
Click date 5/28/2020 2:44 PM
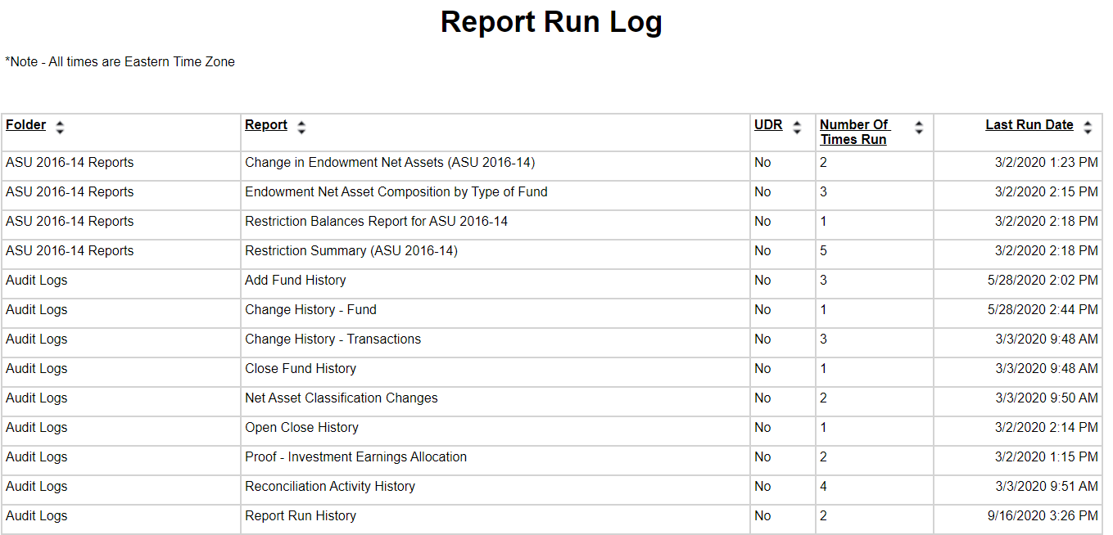click(x=1043, y=310)
